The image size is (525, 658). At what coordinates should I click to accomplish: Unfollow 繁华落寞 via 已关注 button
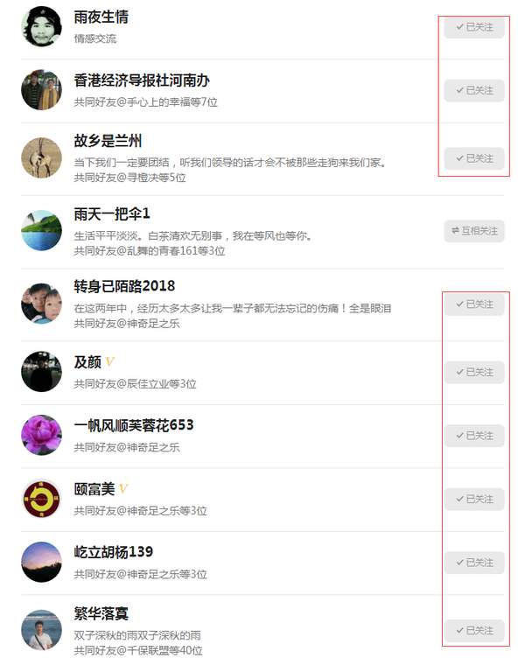pyautogui.click(x=474, y=630)
